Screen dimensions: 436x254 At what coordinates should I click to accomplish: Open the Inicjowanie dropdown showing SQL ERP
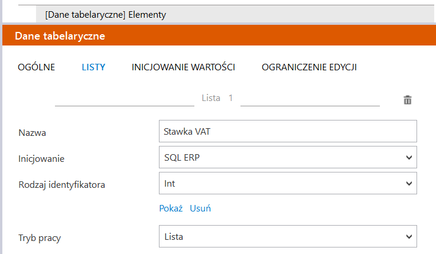[x=288, y=158]
